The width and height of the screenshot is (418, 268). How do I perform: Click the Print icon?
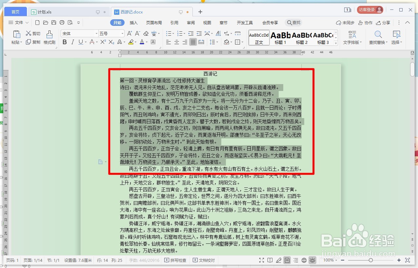coord(62,23)
